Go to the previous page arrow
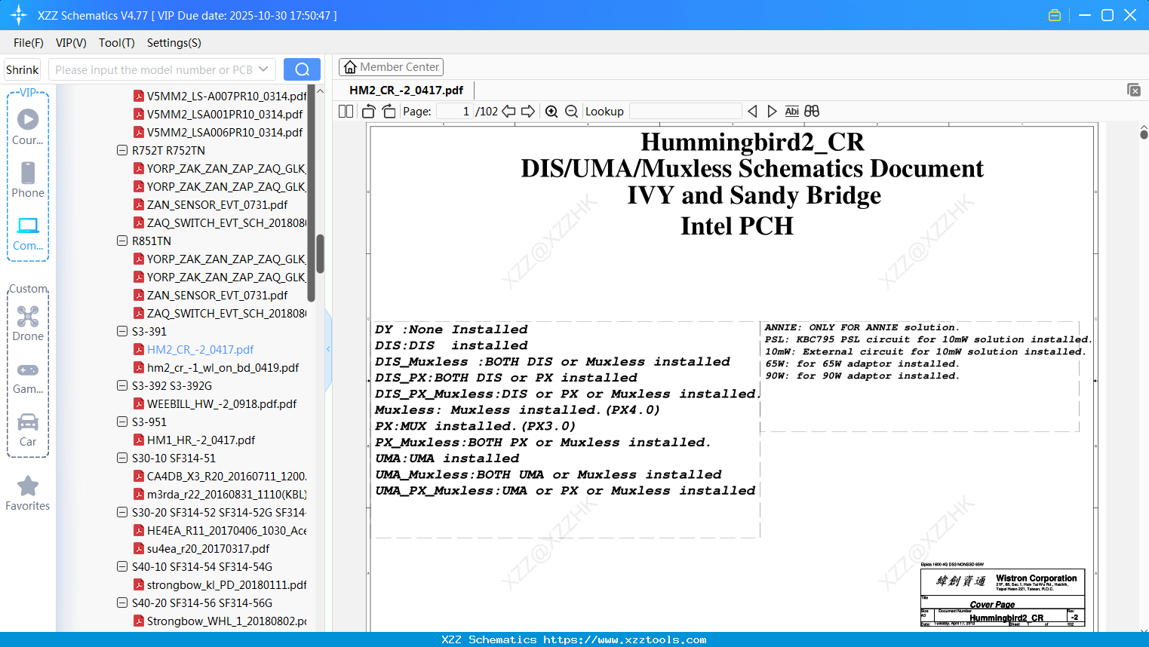The width and height of the screenshot is (1149, 647). click(509, 112)
